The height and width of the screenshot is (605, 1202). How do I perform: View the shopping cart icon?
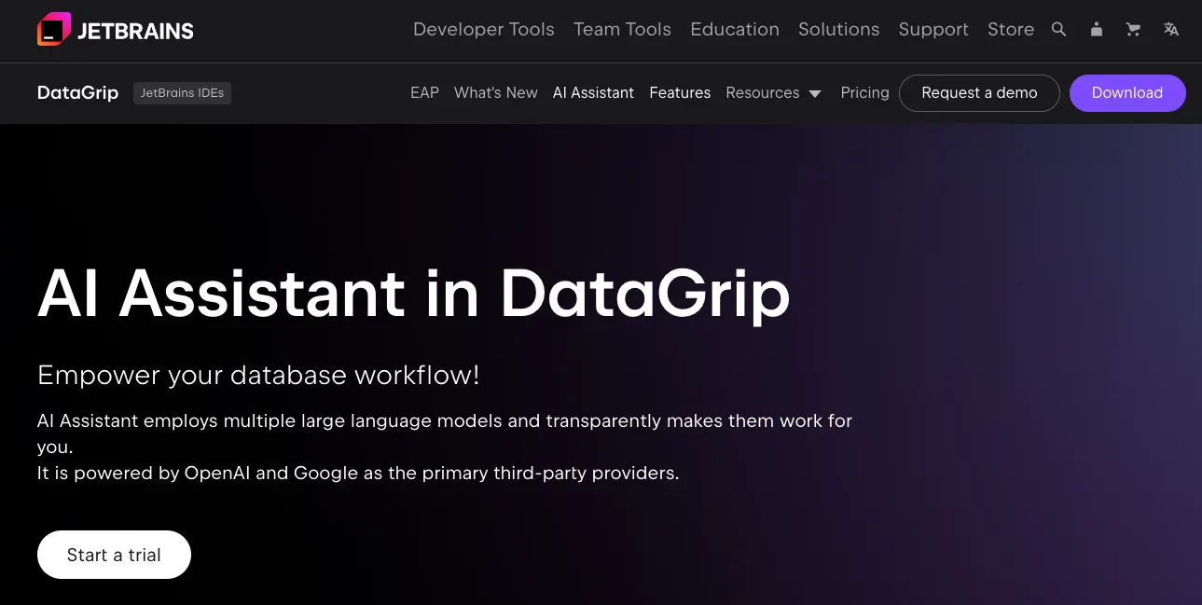pyautogui.click(x=1133, y=29)
